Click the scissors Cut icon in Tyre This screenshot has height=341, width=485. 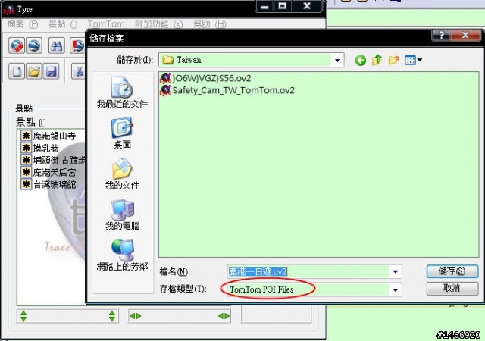pos(79,71)
